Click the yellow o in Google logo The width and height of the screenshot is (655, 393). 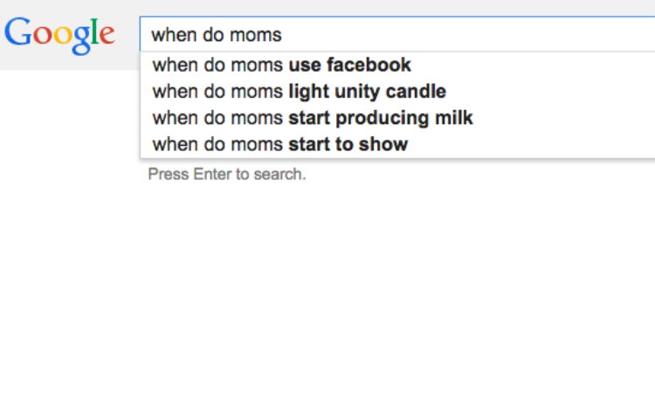click(x=62, y=35)
